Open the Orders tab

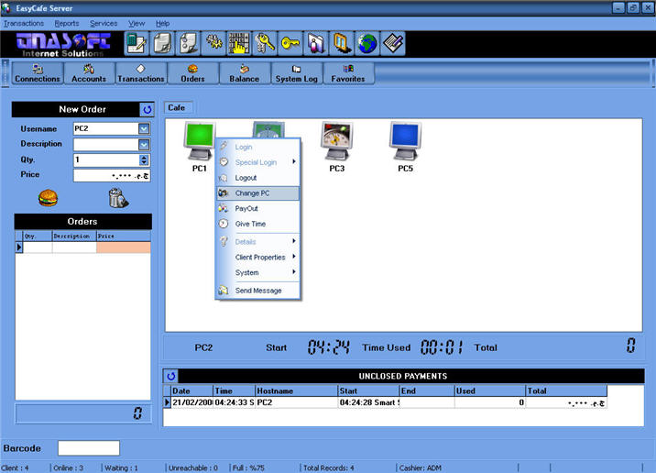(x=193, y=73)
